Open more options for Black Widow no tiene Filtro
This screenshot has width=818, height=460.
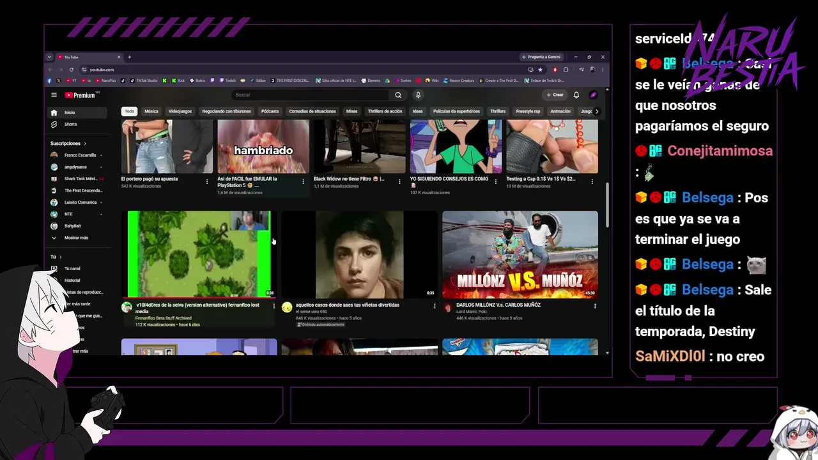tap(399, 181)
